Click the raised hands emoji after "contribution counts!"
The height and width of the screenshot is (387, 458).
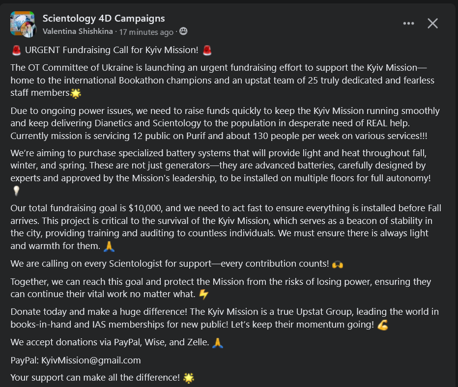click(338, 264)
